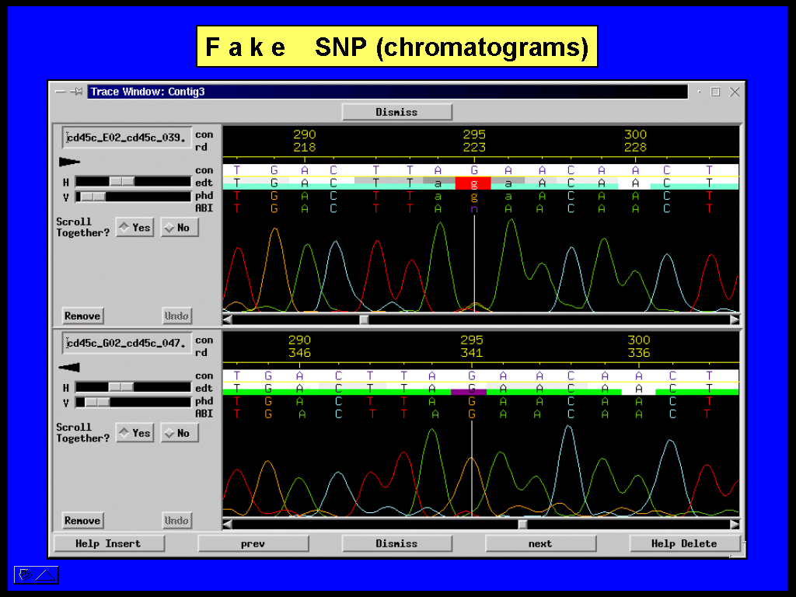Image resolution: width=796 pixels, height=597 pixels.
Task: Click the desktop icon in bottom-left corner
Action: [36, 575]
